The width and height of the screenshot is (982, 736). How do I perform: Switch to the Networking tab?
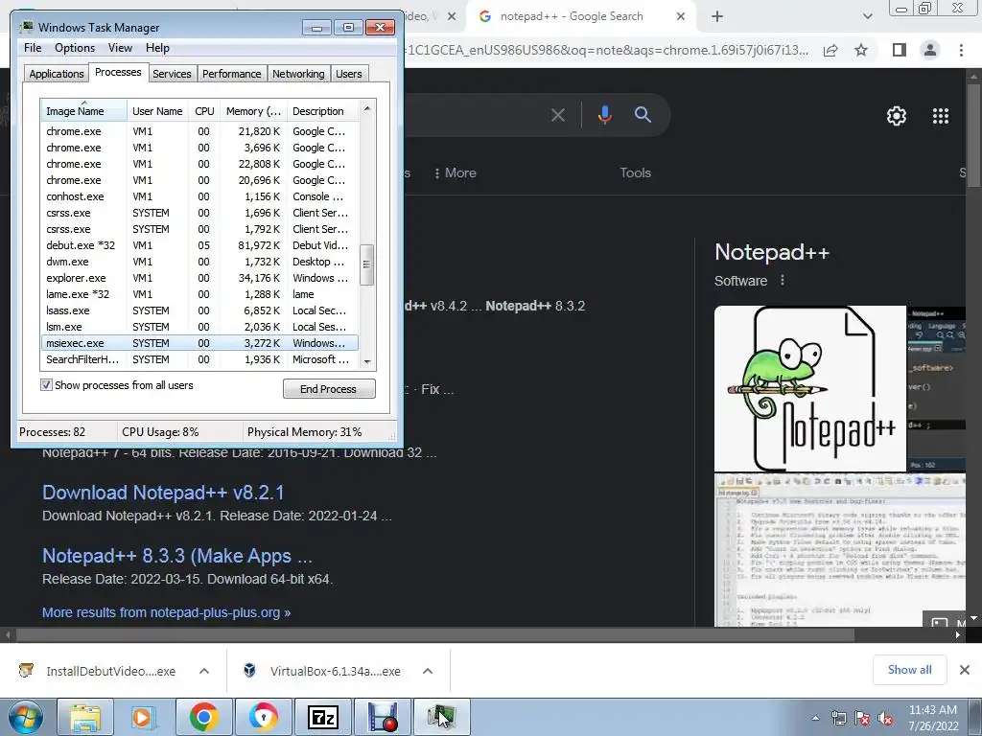point(298,74)
